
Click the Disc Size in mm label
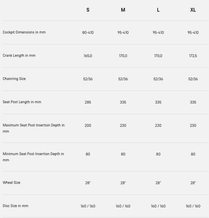pos(15,206)
